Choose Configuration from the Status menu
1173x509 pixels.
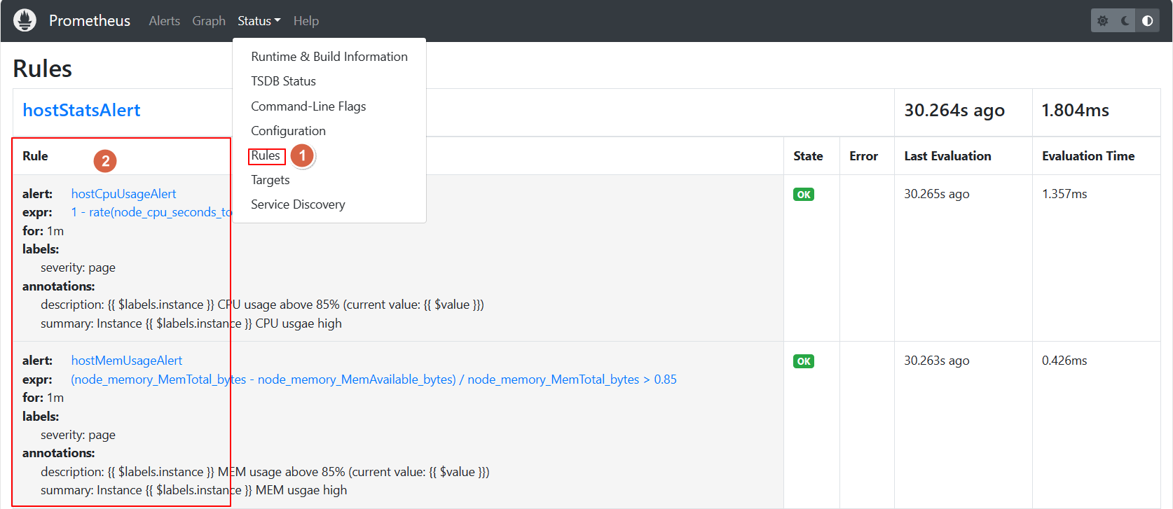click(x=329, y=131)
